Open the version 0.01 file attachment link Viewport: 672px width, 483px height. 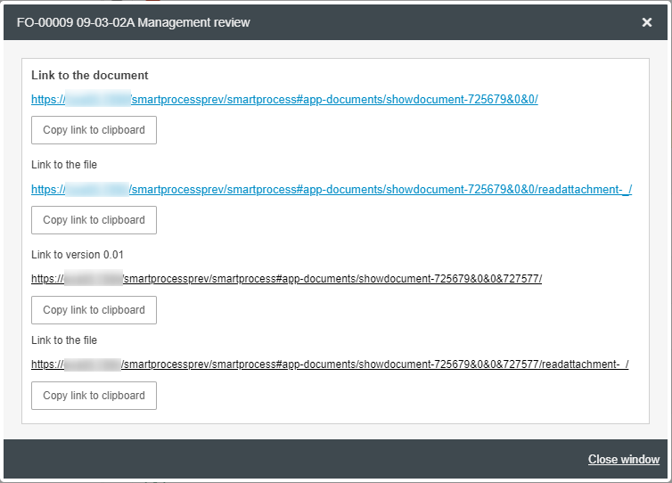pyautogui.click(x=375, y=364)
